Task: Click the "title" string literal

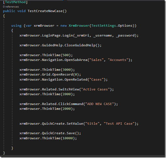Action: tap(92, 124)
